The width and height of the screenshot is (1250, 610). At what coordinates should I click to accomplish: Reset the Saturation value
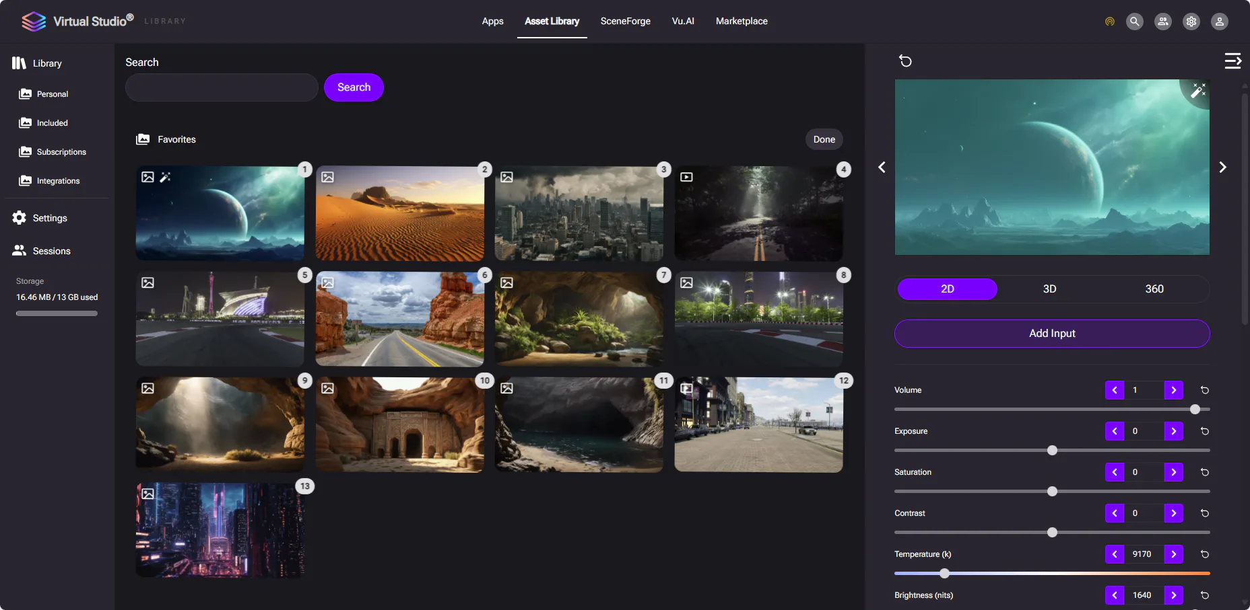tap(1205, 472)
